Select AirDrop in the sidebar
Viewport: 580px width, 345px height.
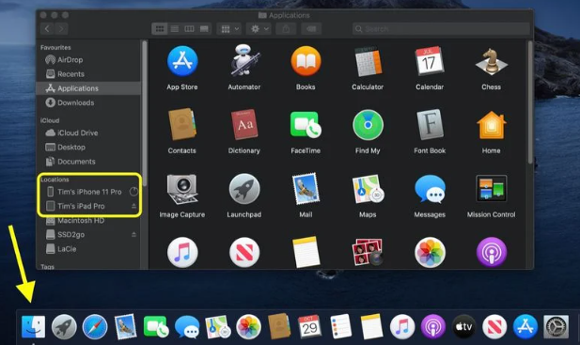click(x=88, y=59)
